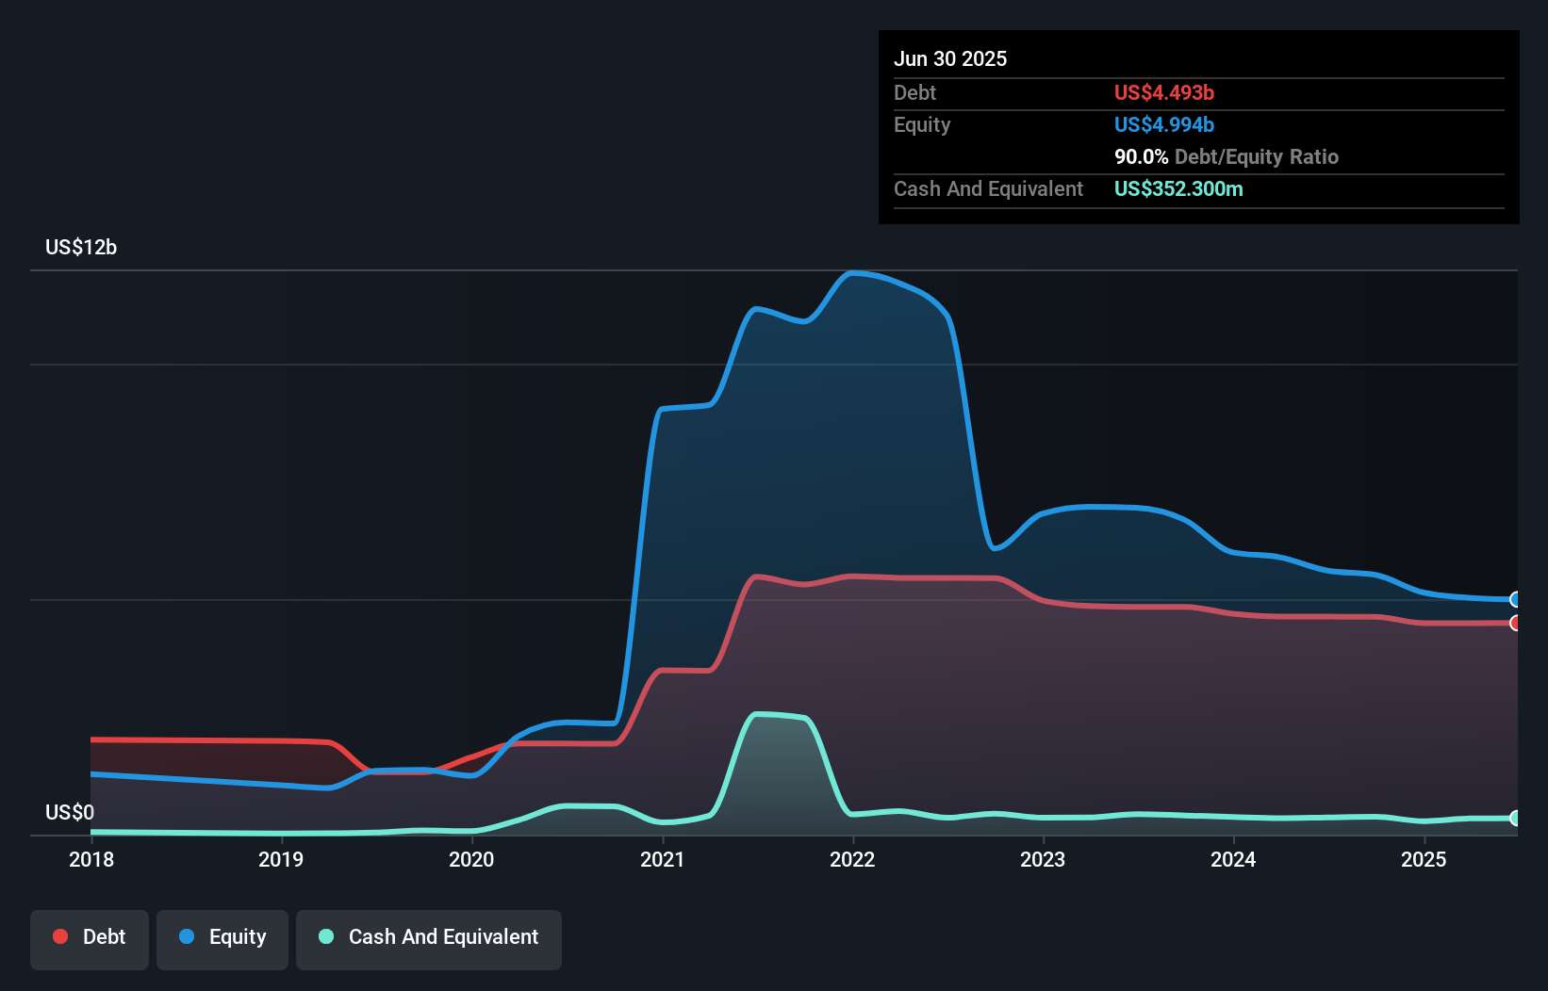Screen dimensions: 1548x991
Task: Select the red debt endpoint marker on chart edge
Action: click(1516, 623)
